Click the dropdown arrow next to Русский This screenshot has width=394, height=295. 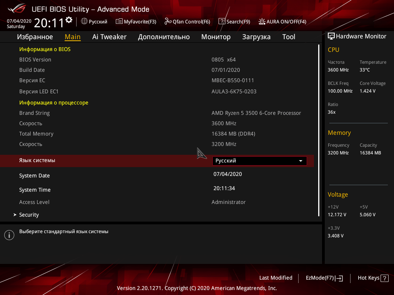301,161
